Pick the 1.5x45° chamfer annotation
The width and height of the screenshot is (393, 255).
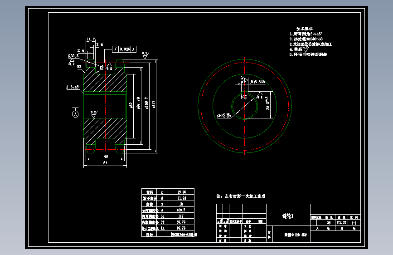(x=73, y=87)
